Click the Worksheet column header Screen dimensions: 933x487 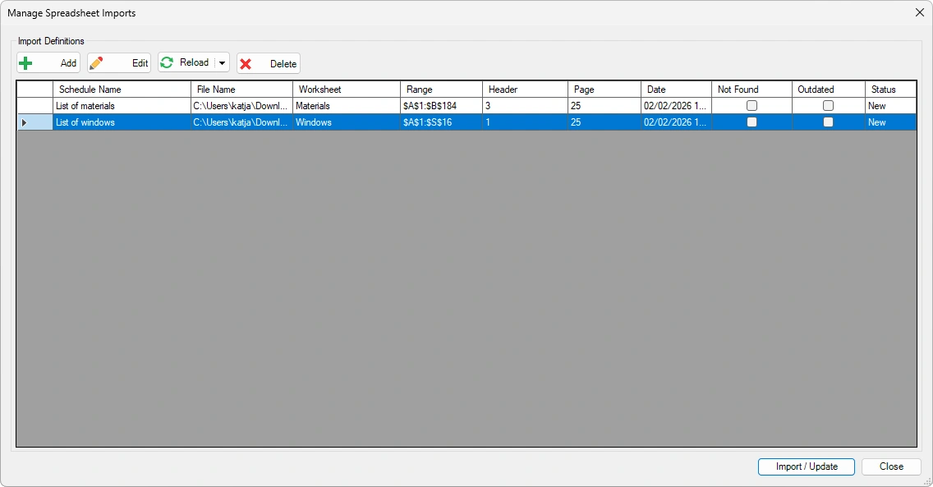pos(345,89)
